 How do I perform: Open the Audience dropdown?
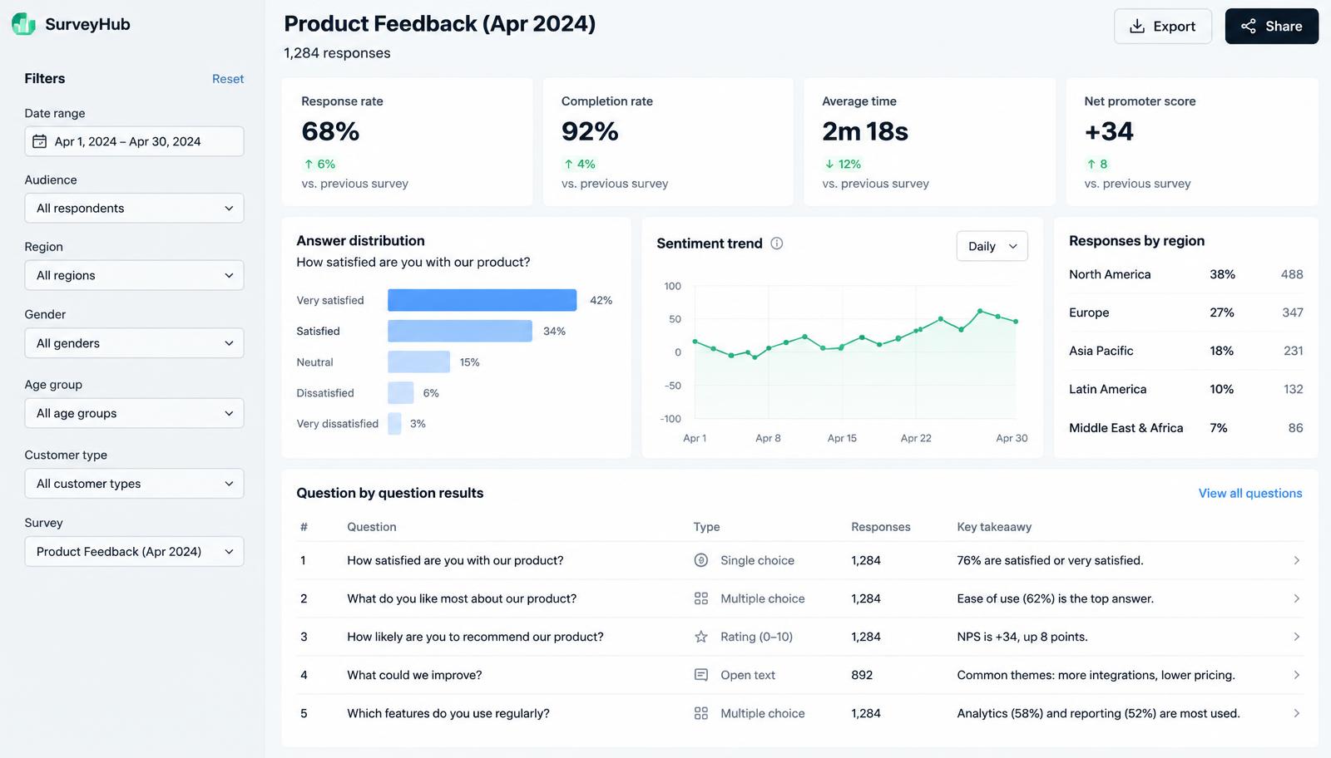tap(134, 208)
